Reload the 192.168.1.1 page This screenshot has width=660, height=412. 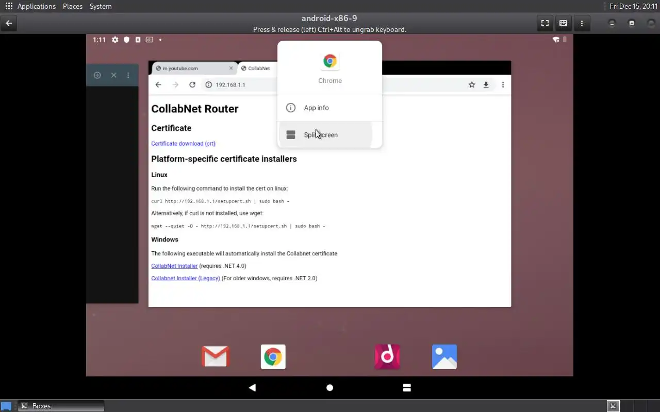(x=192, y=85)
